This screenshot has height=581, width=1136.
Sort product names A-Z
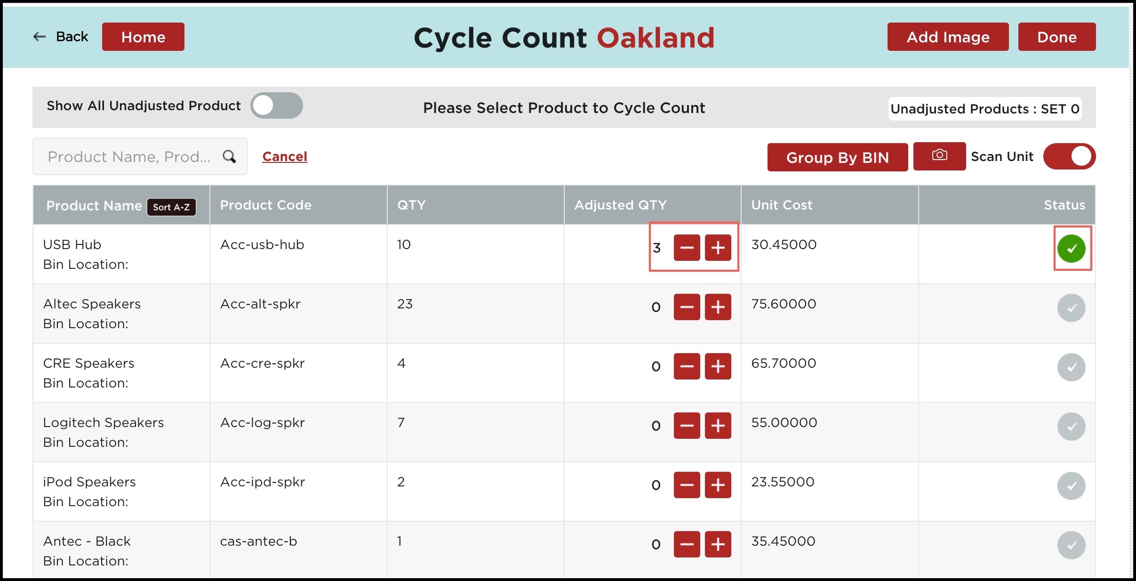tap(171, 207)
